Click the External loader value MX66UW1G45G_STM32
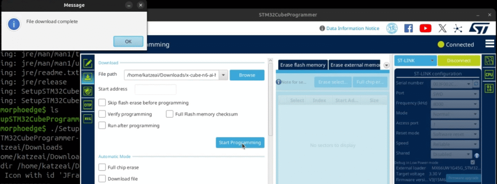This screenshot has height=184, width=497. [456, 168]
